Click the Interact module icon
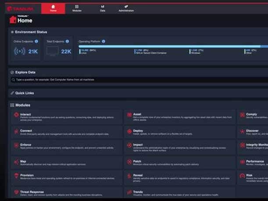268x201 pixels. [16, 115]
